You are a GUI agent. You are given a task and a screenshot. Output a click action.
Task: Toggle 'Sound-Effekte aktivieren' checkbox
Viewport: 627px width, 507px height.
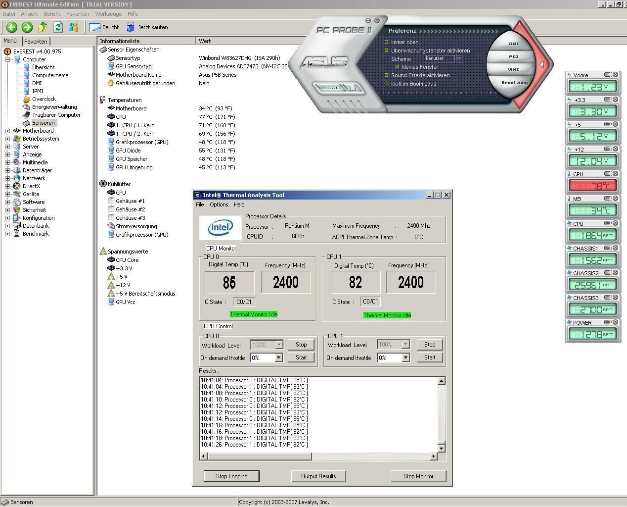click(x=387, y=75)
